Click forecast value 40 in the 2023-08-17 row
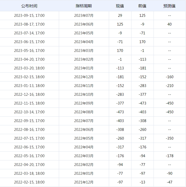Viewport: 186px width, 187px height. [169, 24]
